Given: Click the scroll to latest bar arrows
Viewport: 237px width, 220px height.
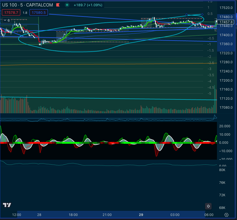Looking at the screenshot, I should [x=208, y=206].
